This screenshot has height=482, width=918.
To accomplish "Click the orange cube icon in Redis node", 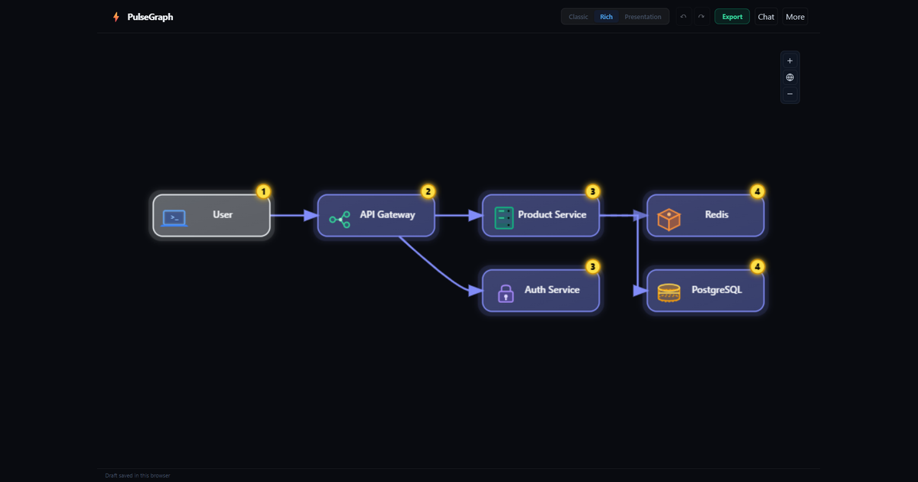I will tap(669, 220).
